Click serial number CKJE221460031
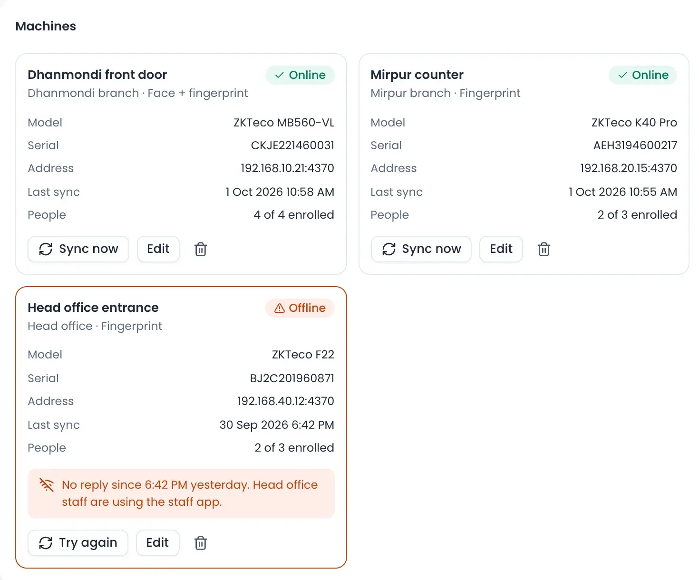The height and width of the screenshot is (580, 699). pyautogui.click(x=292, y=145)
